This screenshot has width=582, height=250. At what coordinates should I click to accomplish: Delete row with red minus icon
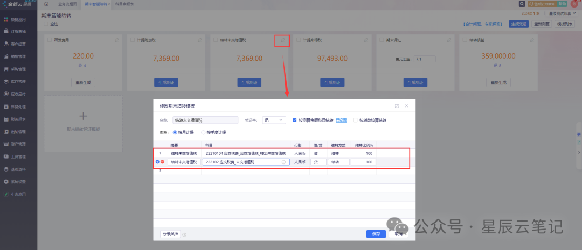162,162
